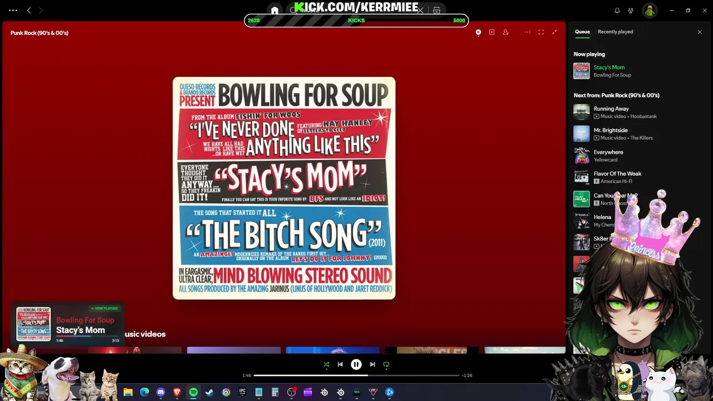The width and height of the screenshot is (713, 401).
Task: Click the Flavor Of The Weak thumbnail
Action: click(x=582, y=177)
